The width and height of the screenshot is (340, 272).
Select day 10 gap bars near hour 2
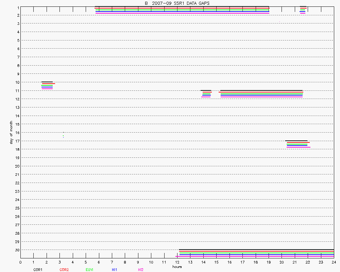tap(47, 85)
